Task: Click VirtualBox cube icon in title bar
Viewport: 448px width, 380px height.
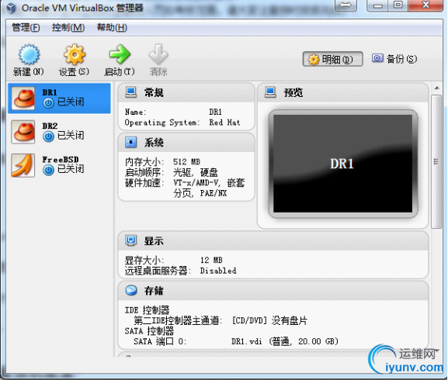Action: click(x=12, y=8)
